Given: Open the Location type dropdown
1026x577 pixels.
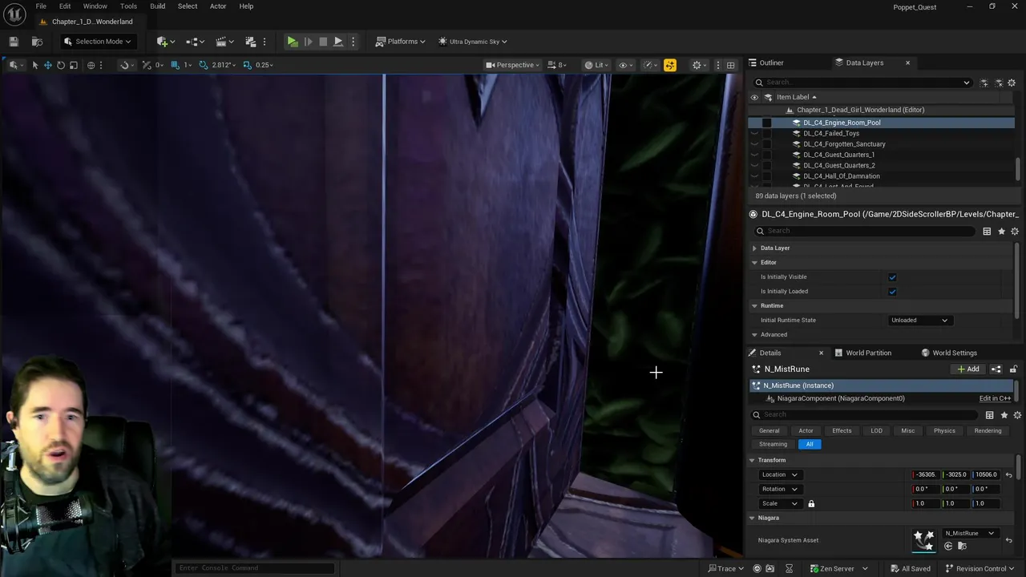Looking at the screenshot, I should (x=779, y=475).
